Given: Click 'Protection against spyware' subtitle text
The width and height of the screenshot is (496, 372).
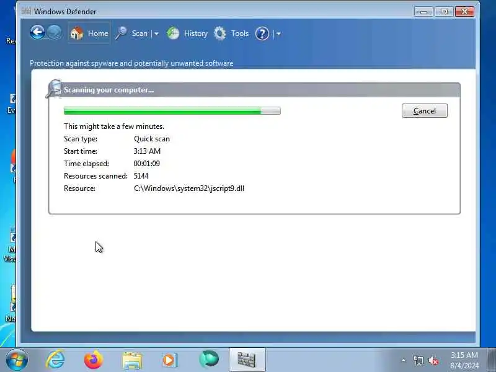Looking at the screenshot, I should point(131,63).
